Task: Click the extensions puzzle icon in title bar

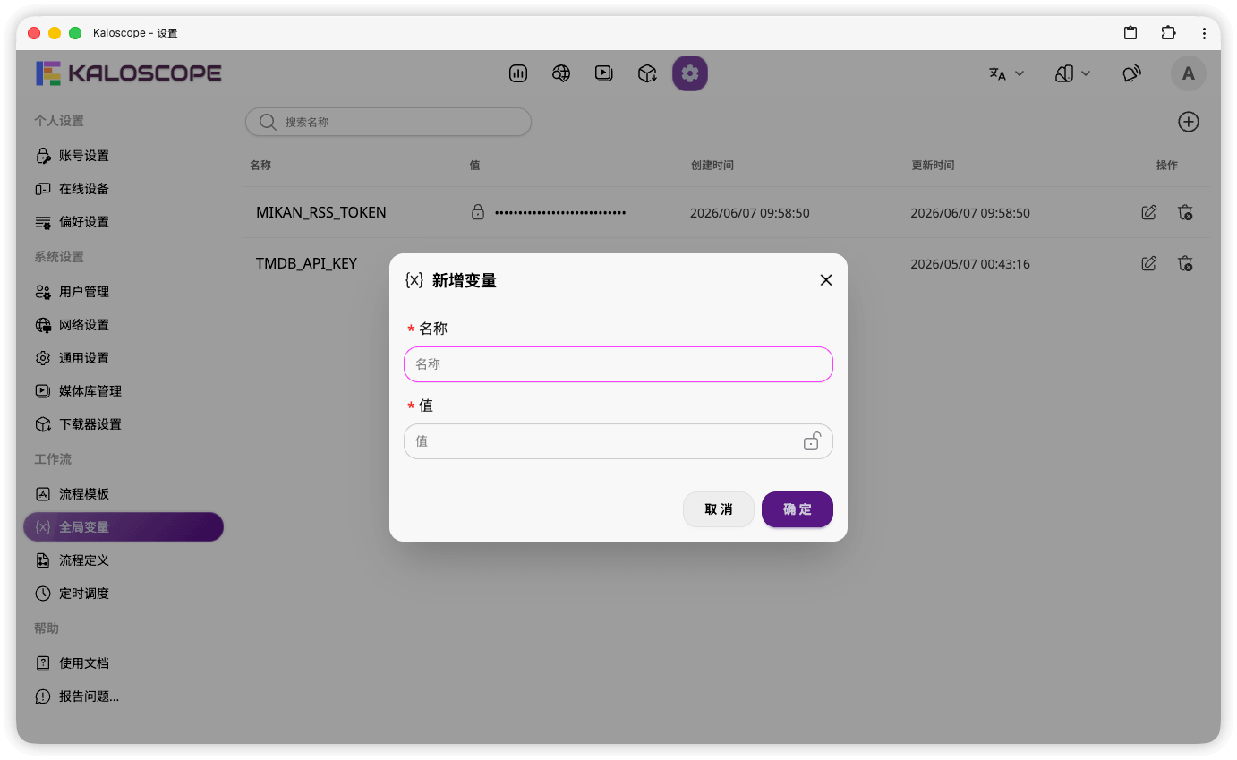Action: point(1168,33)
